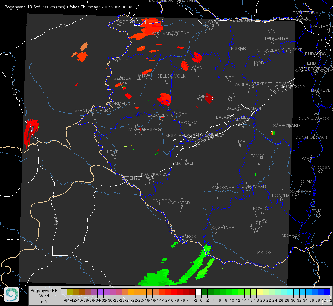The width and height of the screenshot is (333, 306).
Task: Select the PÁPA label on the map
Action: coord(197,67)
